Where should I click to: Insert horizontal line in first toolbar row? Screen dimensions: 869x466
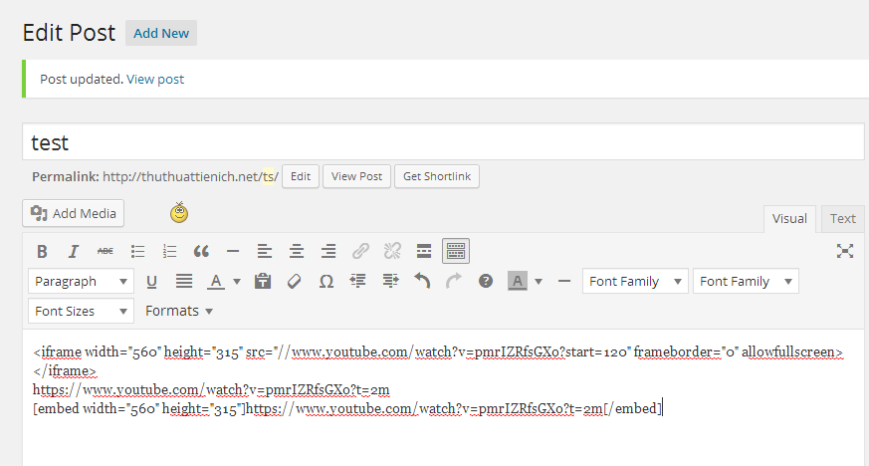pos(233,252)
